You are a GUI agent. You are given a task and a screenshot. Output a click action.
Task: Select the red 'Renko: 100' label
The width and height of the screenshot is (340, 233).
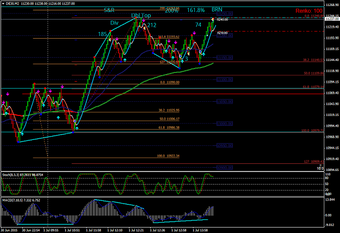[x=309, y=11]
